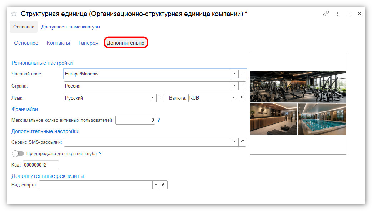
Task: Click the Россия country field
Action: point(147,86)
